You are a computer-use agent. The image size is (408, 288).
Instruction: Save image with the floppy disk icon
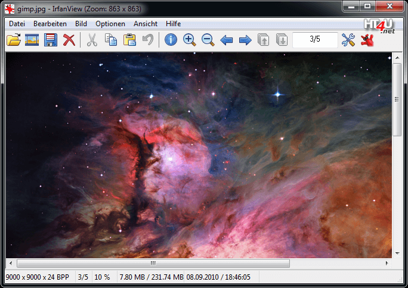click(51, 40)
